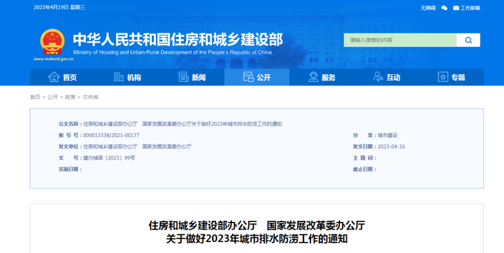This screenshot has height=253, width=504.
Task: Select the 服务 navigation menu item
Action: pos(328,78)
